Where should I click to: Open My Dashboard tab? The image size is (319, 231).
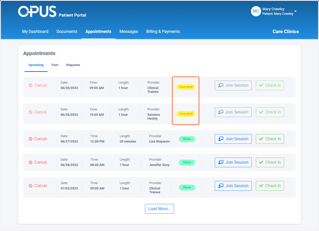coord(35,31)
